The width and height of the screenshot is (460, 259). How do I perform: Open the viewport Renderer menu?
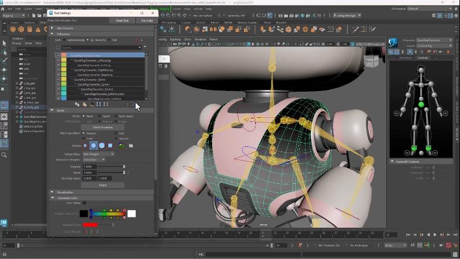201,39
